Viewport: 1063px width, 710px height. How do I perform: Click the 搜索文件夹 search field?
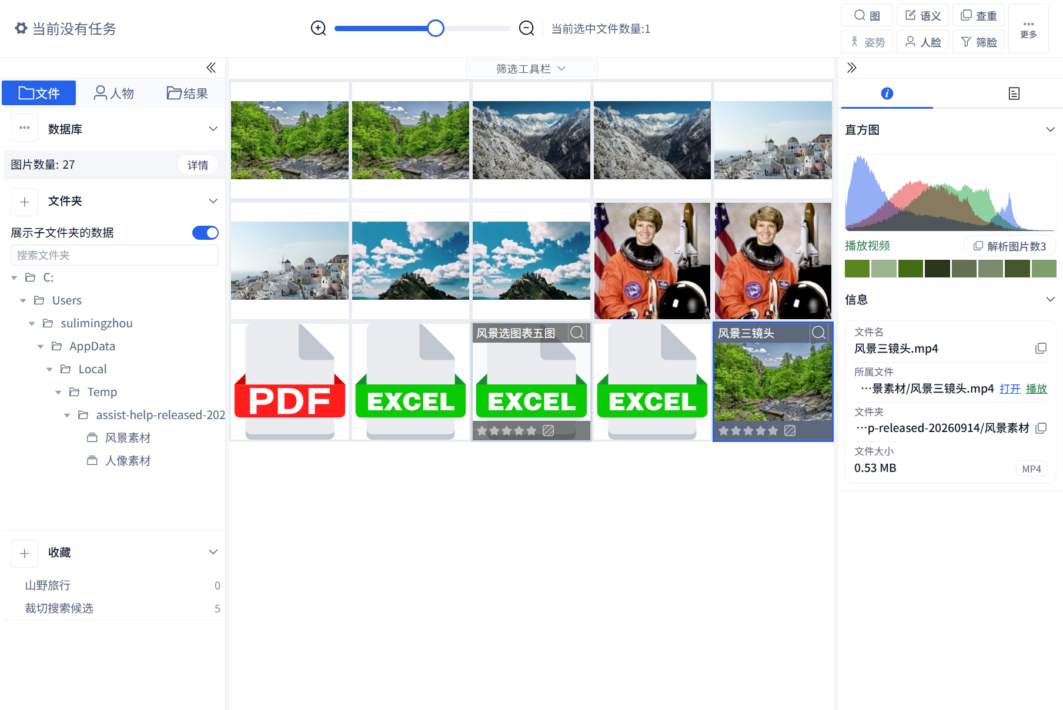[115, 255]
